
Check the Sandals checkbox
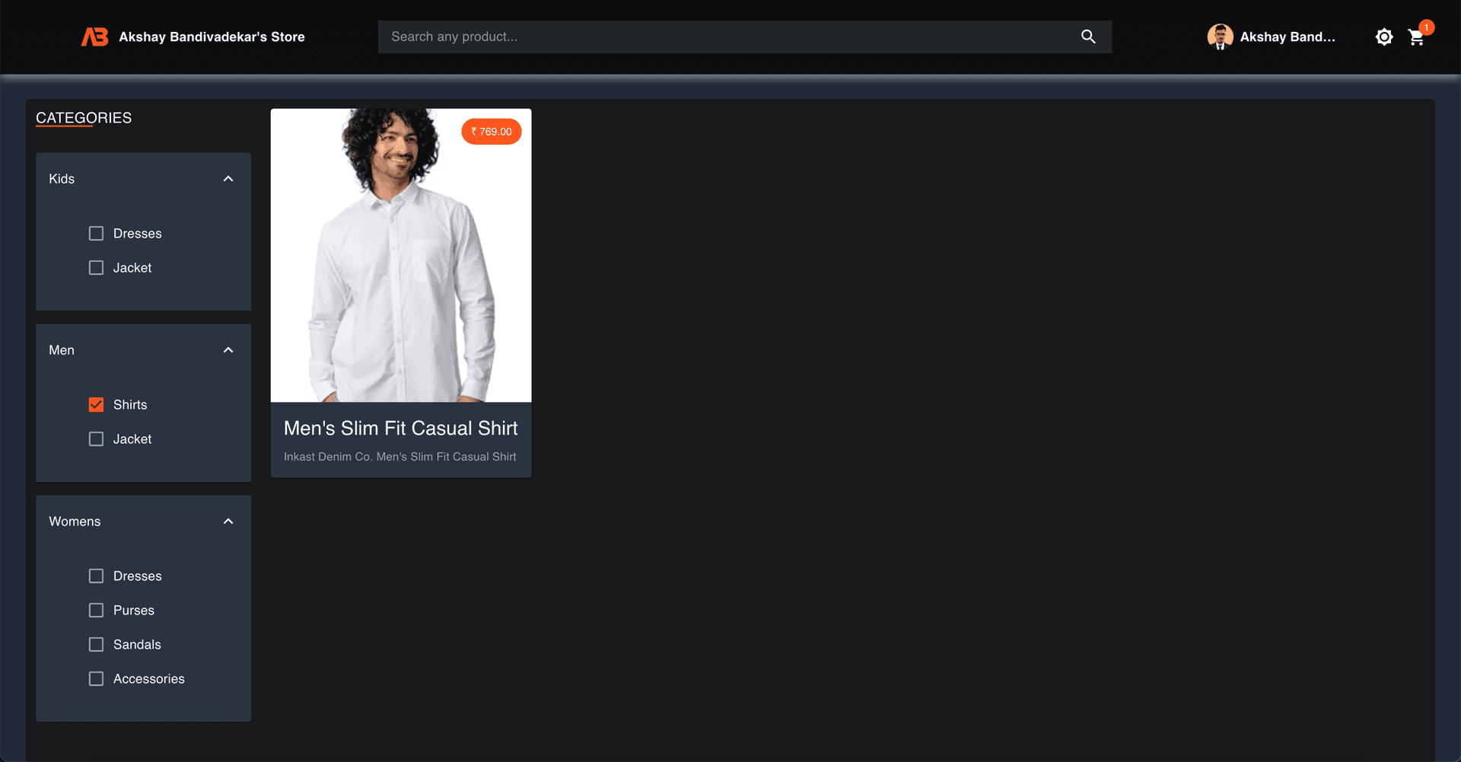[96, 645]
